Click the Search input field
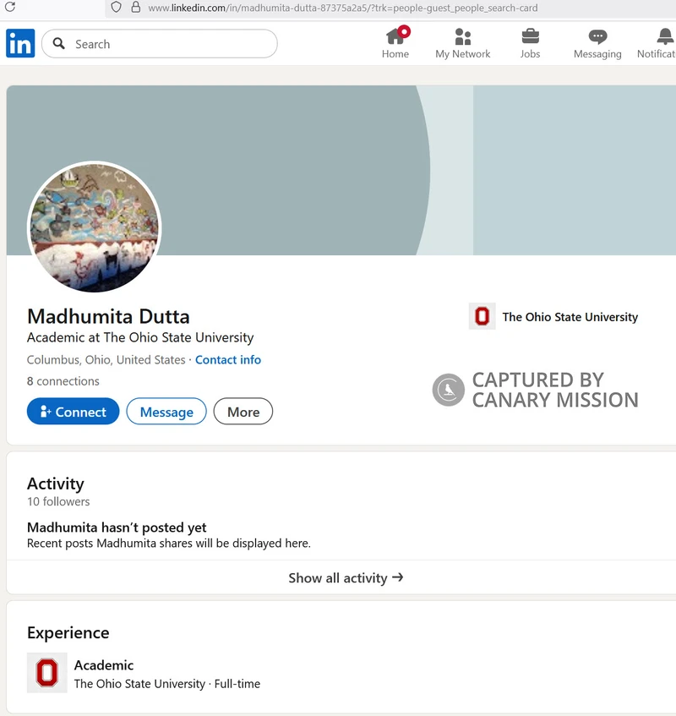Image resolution: width=676 pixels, height=716 pixels. 160,44
